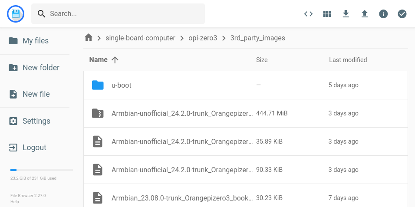415x207 pixels.
Task: Click the File Browser floppy disk logo
Action: pyautogui.click(x=16, y=14)
